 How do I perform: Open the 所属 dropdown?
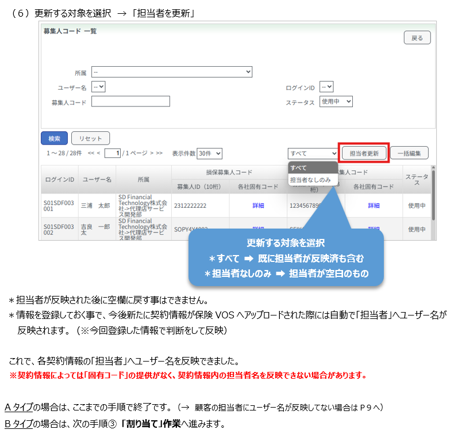pos(171,72)
